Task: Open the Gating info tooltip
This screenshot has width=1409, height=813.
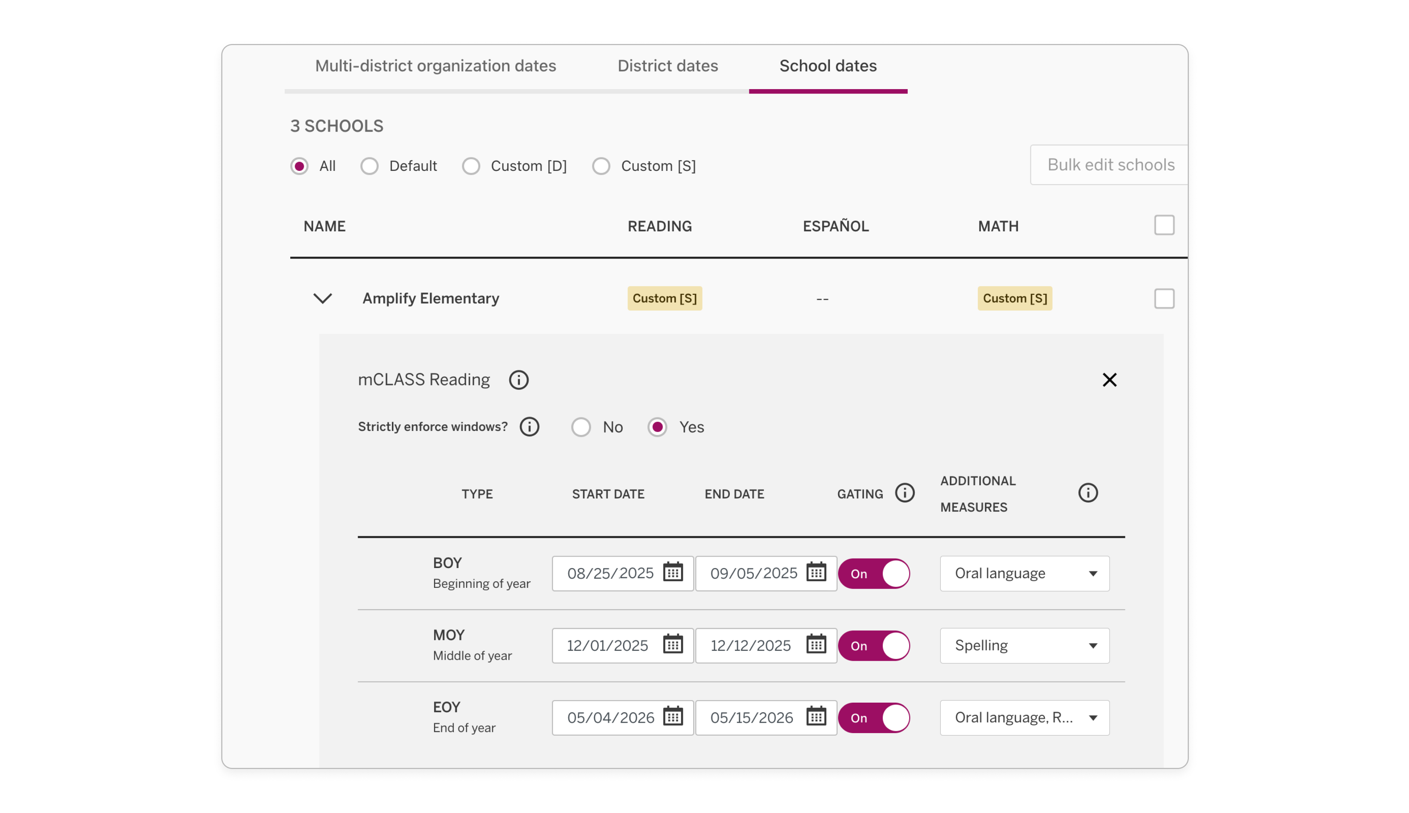Action: point(905,493)
